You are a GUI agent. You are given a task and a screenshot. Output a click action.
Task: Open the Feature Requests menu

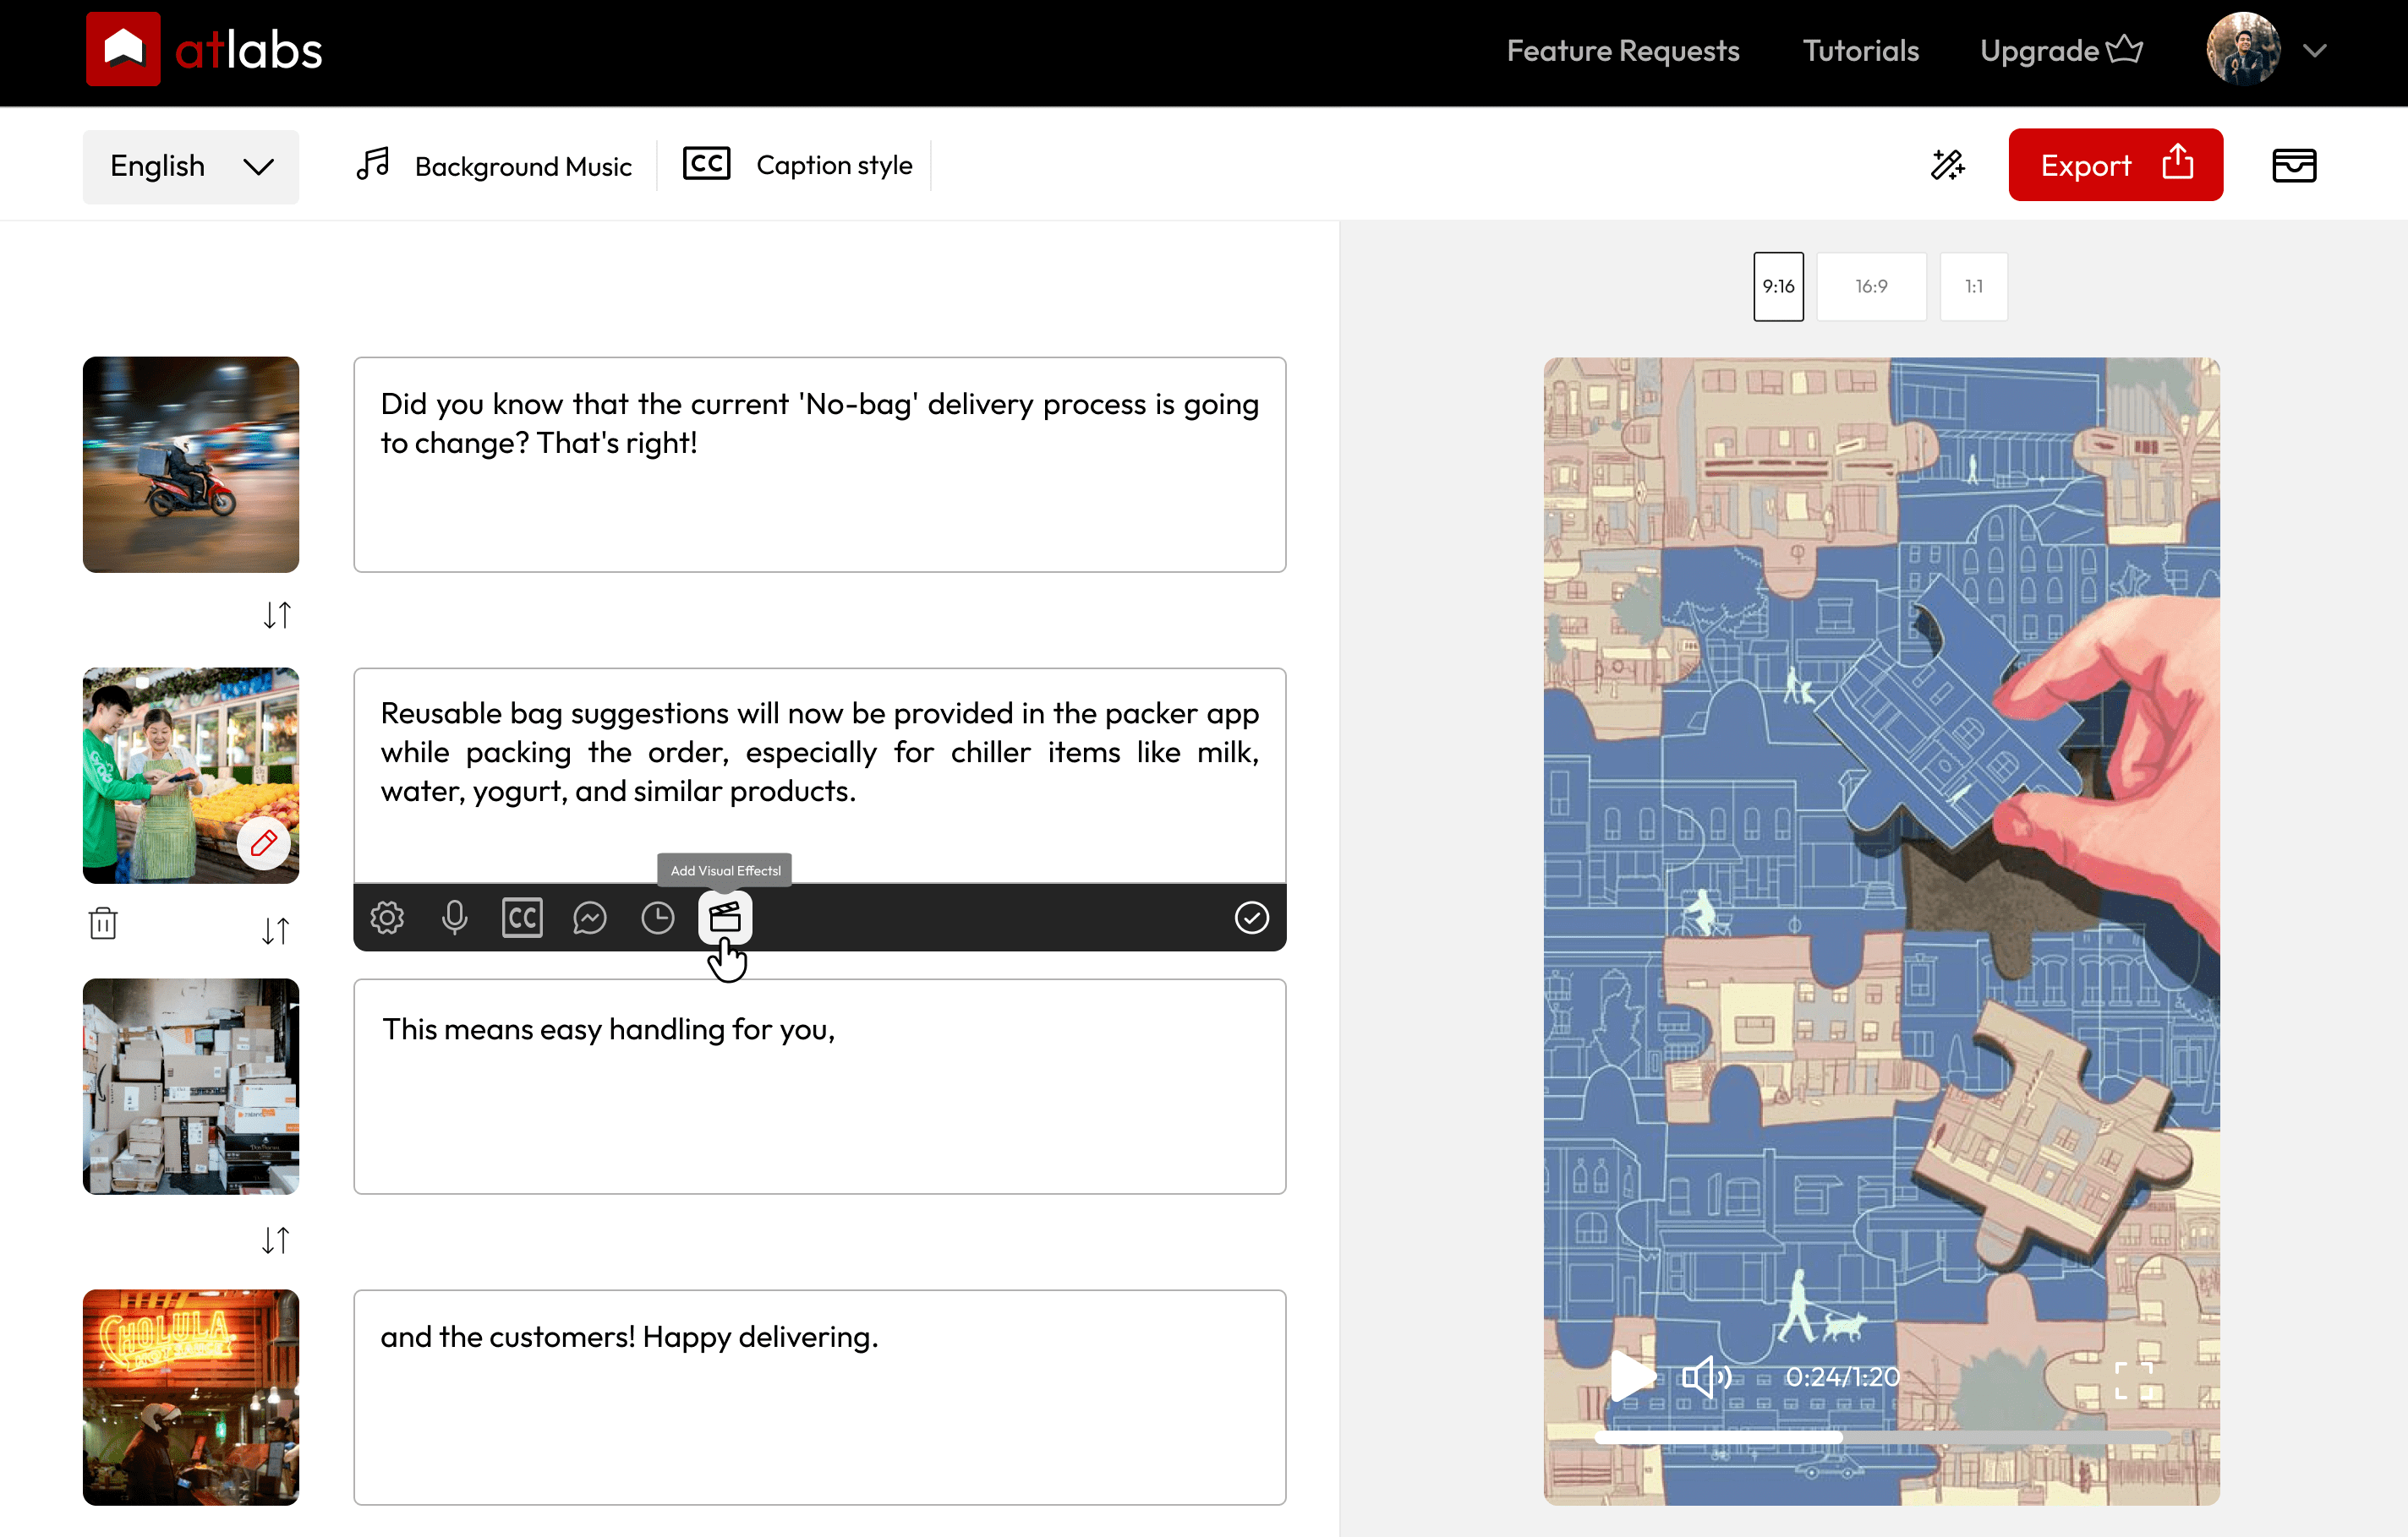click(x=1623, y=50)
